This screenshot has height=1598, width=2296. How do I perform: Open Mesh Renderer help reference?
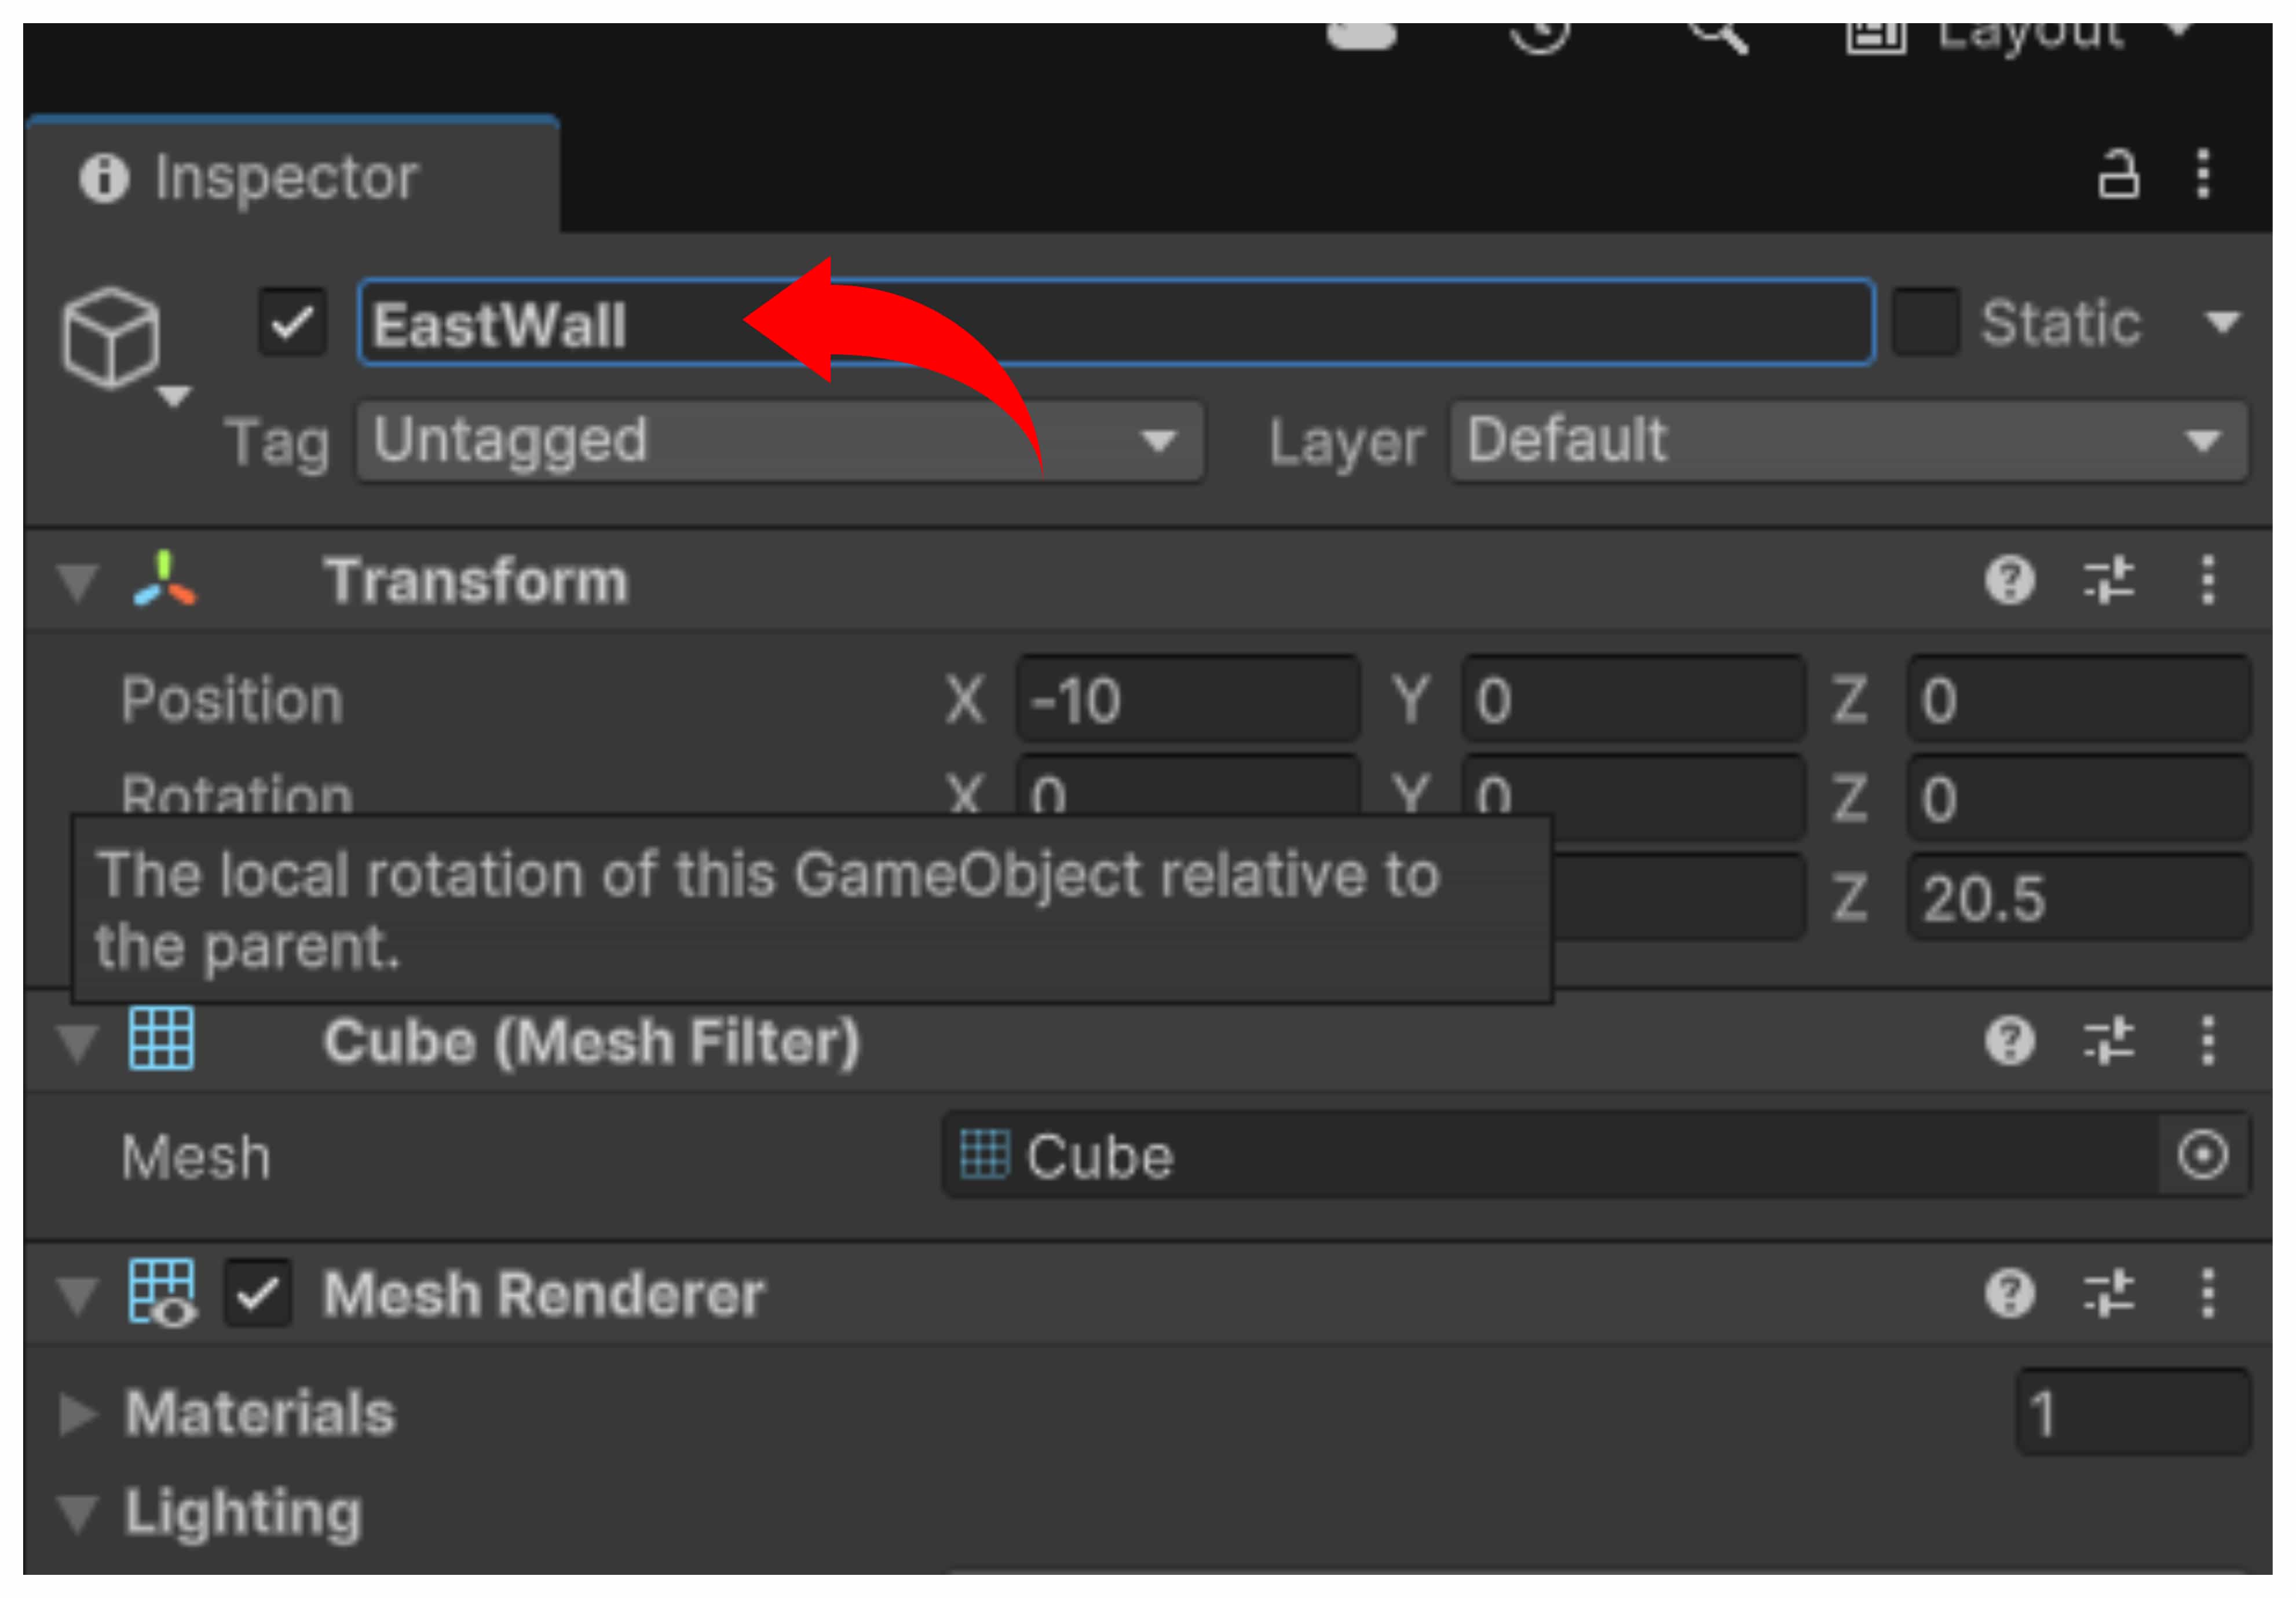(2010, 1294)
